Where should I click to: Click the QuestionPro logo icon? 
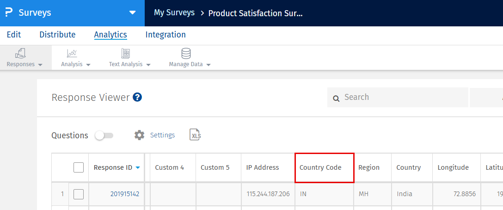click(9, 13)
